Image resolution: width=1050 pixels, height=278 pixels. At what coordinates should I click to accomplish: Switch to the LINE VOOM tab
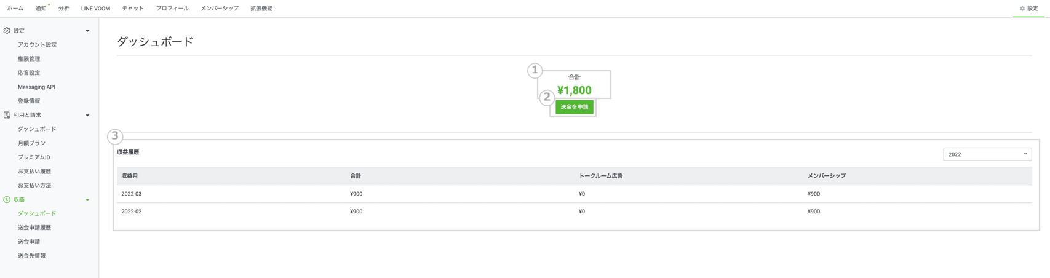[95, 9]
